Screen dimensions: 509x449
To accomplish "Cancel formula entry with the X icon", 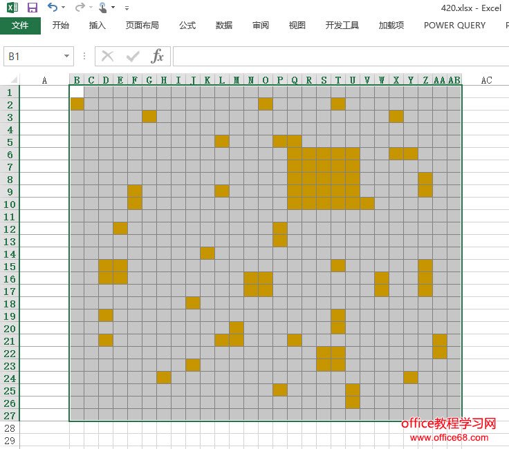I will click(107, 56).
